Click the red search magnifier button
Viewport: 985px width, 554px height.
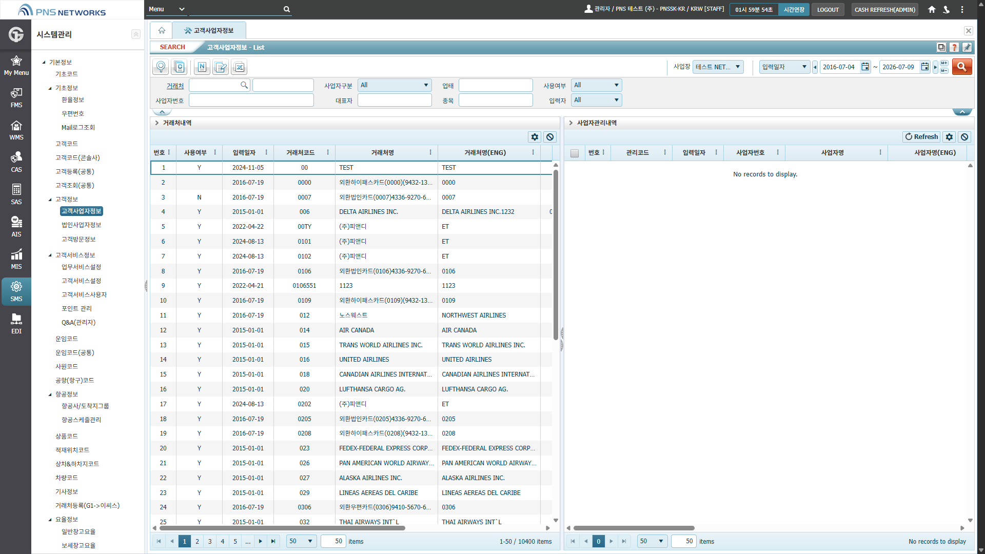click(962, 67)
